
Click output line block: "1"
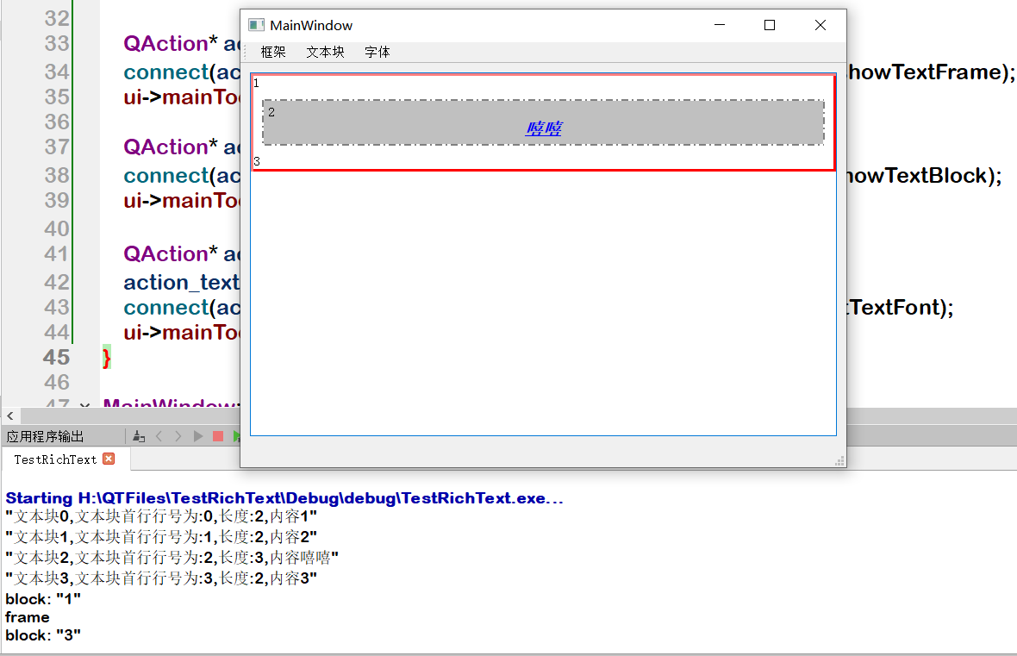(x=43, y=599)
